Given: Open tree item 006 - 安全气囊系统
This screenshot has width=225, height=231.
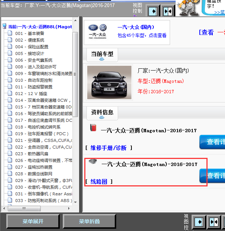Looking at the screenshot, I should point(34,60).
